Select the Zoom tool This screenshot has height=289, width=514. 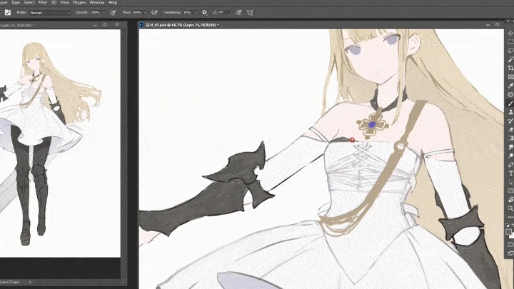point(510,208)
